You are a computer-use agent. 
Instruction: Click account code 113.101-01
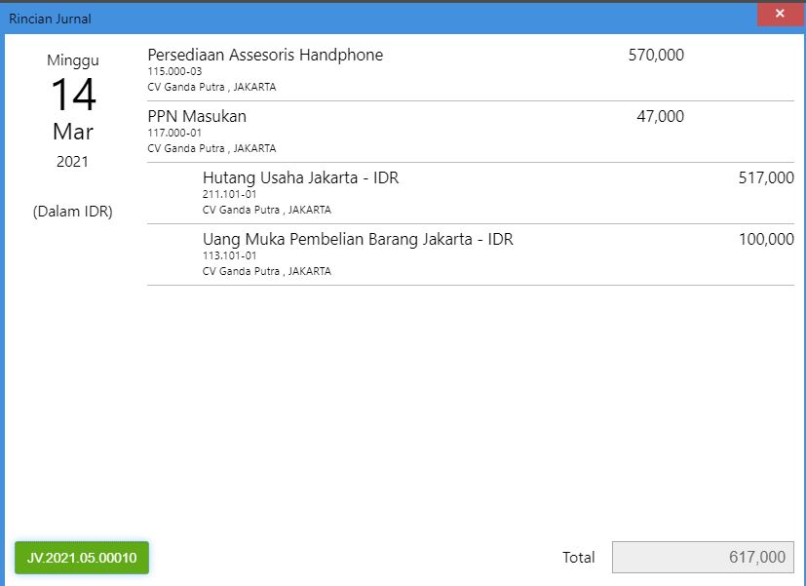tap(229, 255)
